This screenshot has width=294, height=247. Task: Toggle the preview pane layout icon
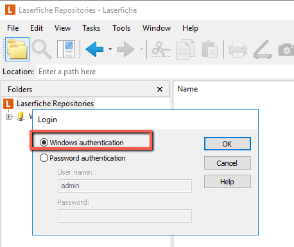66,49
